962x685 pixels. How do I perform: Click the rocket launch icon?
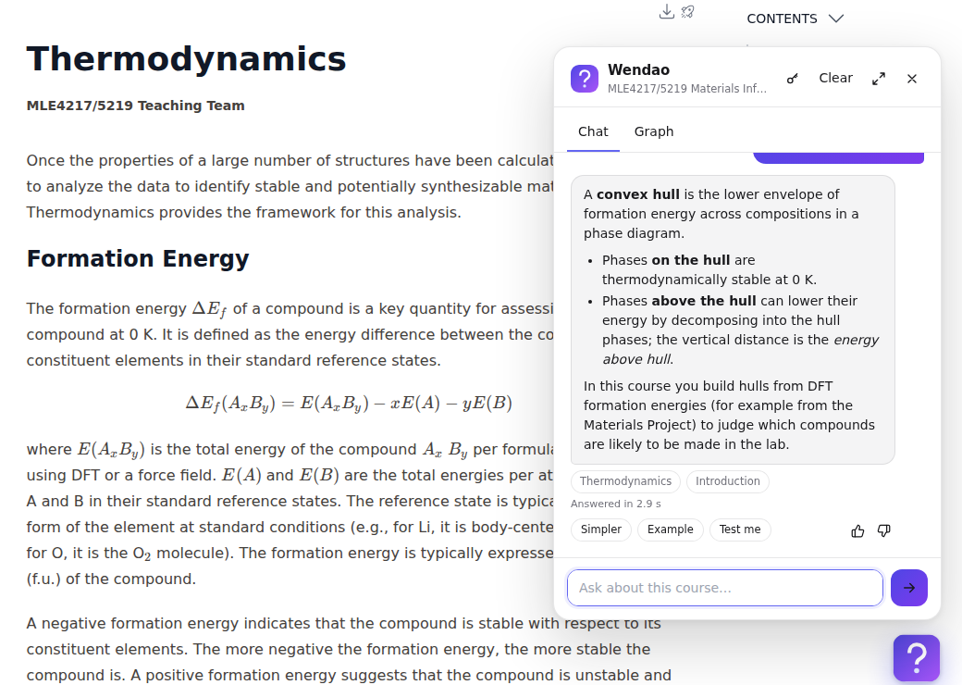click(x=688, y=12)
